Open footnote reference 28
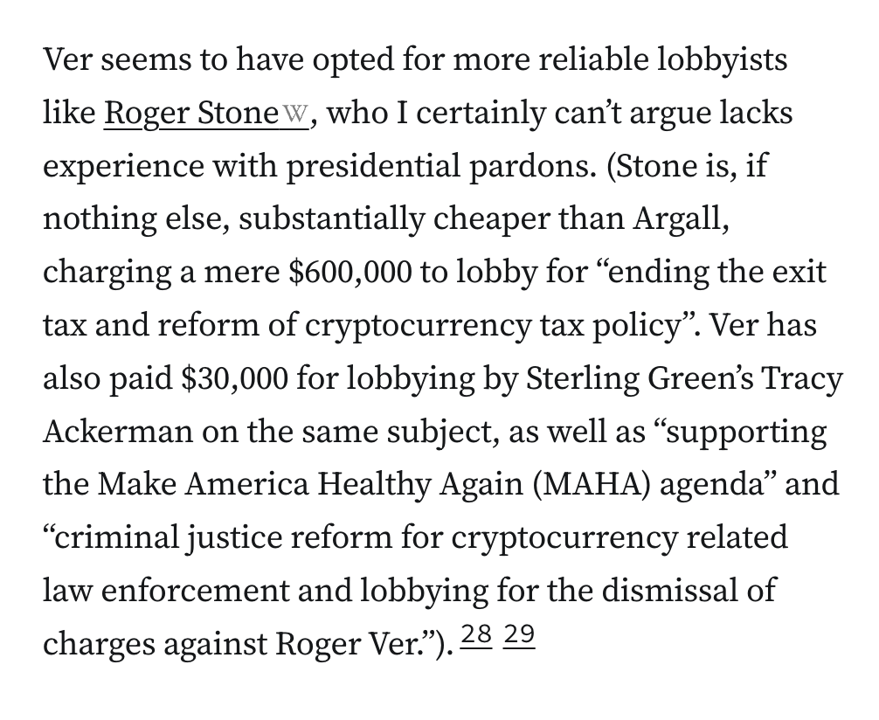The height and width of the screenshot is (720, 879). tap(476, 635)
